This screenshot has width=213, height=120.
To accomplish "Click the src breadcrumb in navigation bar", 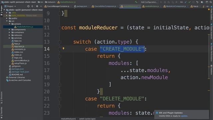I will pos(40,2).
